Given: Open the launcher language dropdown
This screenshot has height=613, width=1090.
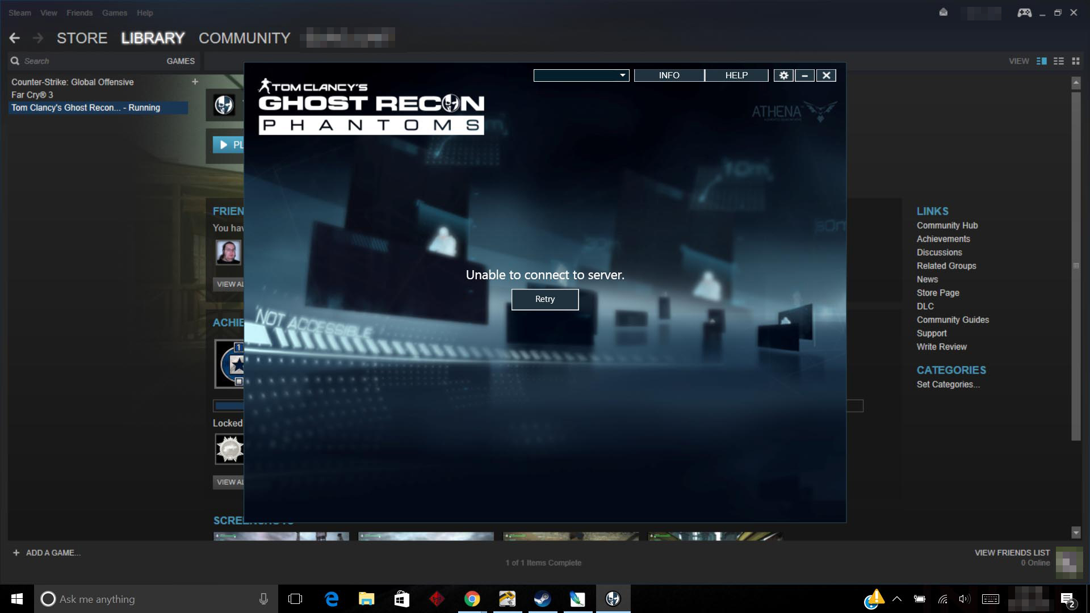Looking at the screenshot, I should coord(581,75).
